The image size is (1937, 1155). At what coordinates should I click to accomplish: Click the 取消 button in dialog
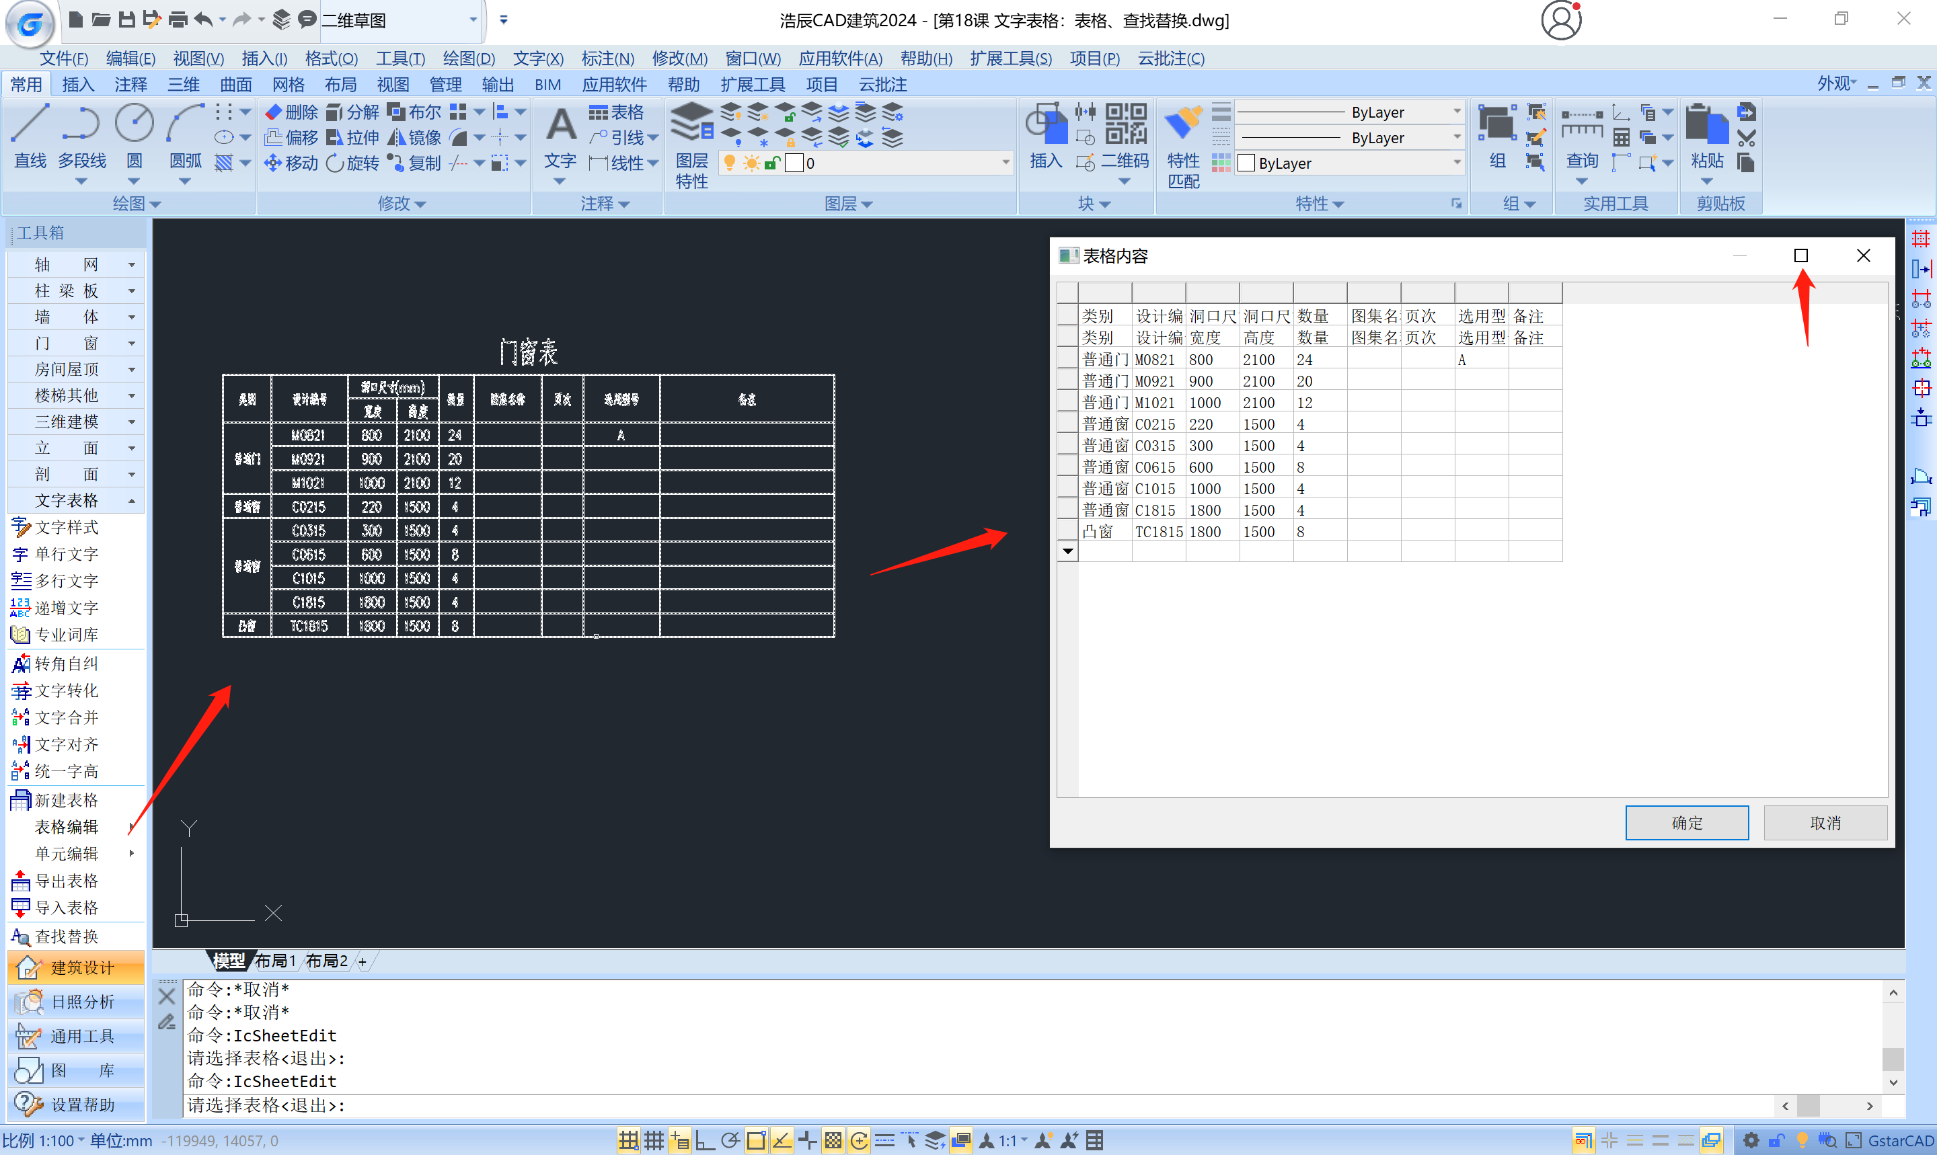pyautogui.click(x=1824, y=823)
